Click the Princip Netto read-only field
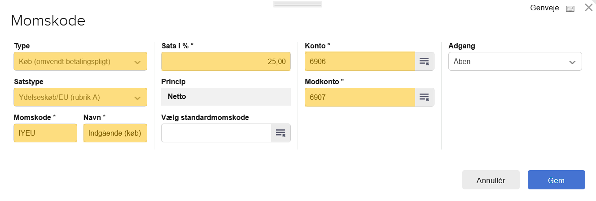Screen dimensions: 596x201 coord(226,97)
